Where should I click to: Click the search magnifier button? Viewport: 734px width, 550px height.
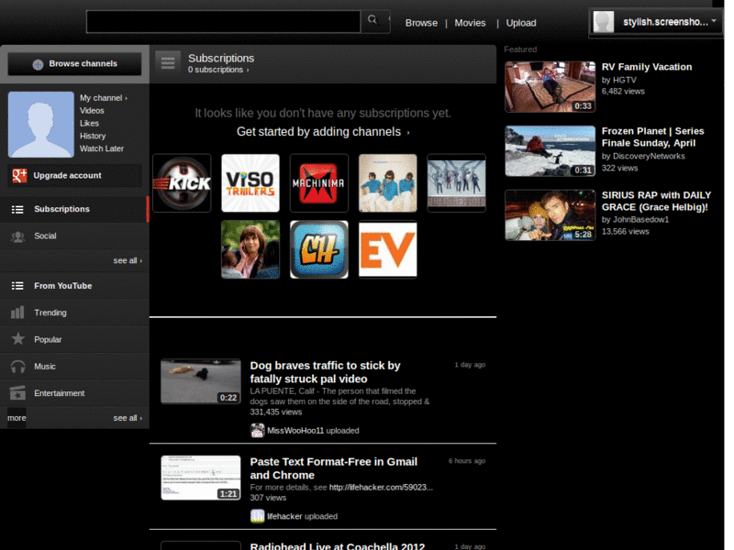click(x=375, y=21)
